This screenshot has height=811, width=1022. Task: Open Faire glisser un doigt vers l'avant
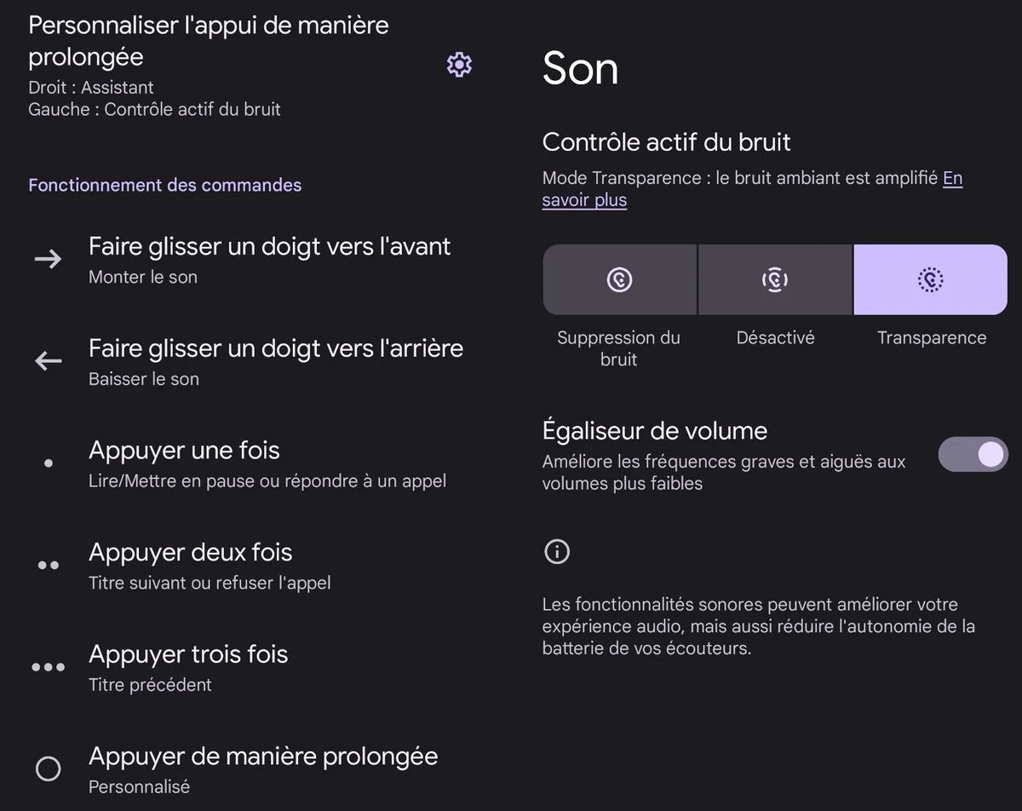pos(255,260)
